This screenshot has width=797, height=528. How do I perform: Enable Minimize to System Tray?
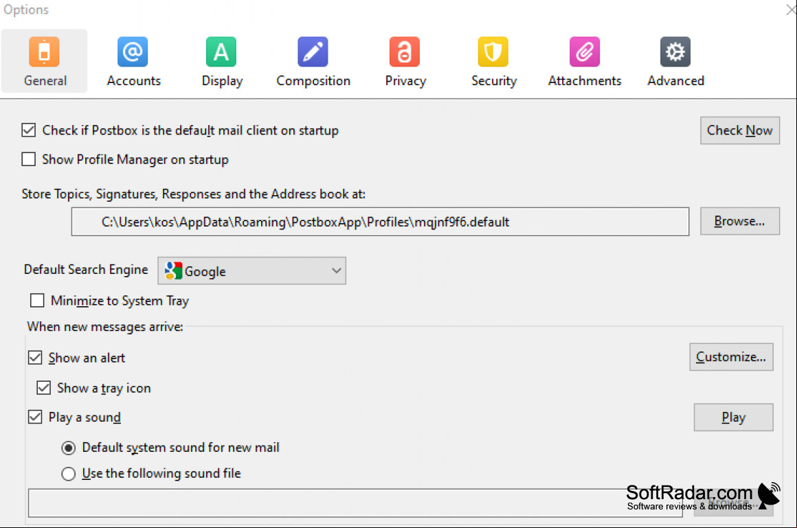click(37, 300)
